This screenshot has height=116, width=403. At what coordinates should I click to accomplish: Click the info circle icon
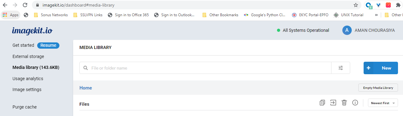(355, 103)
